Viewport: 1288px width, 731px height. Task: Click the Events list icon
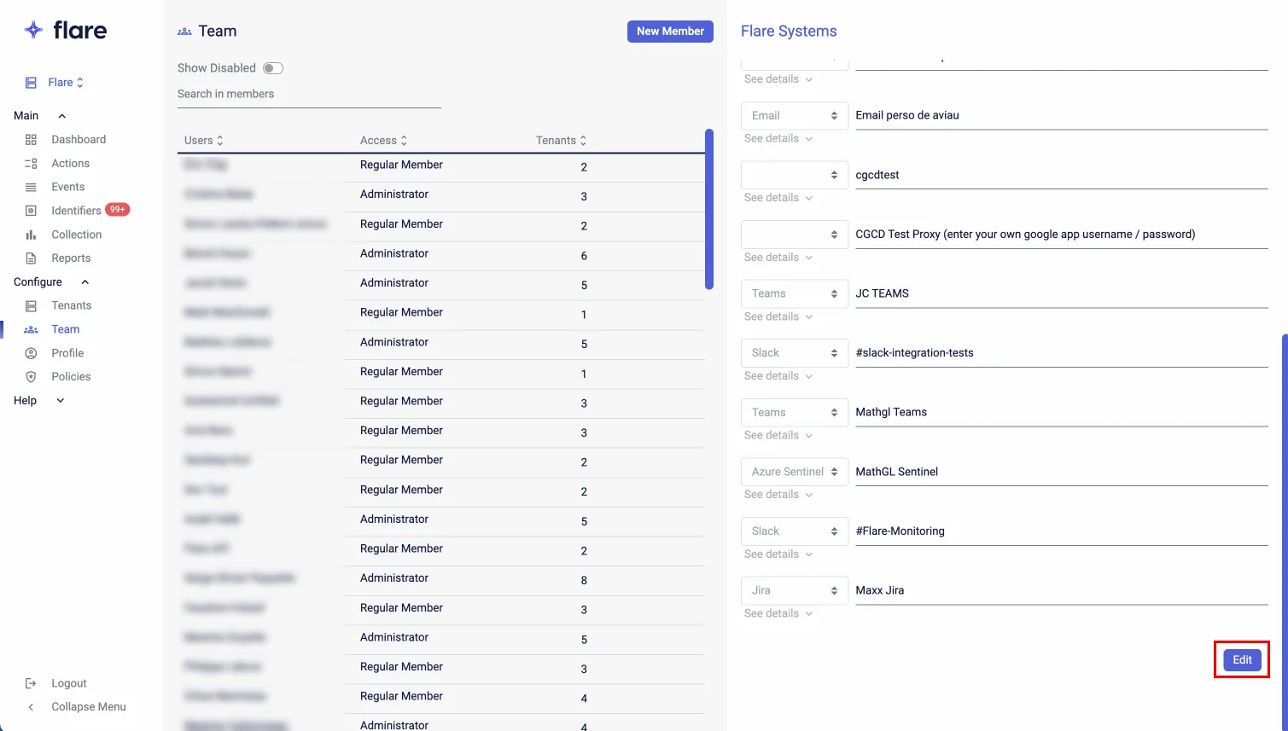pos(31,187)
